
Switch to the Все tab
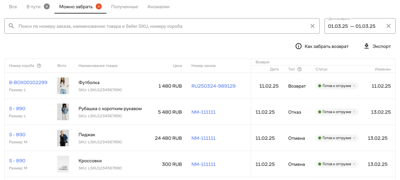(13, 7)
